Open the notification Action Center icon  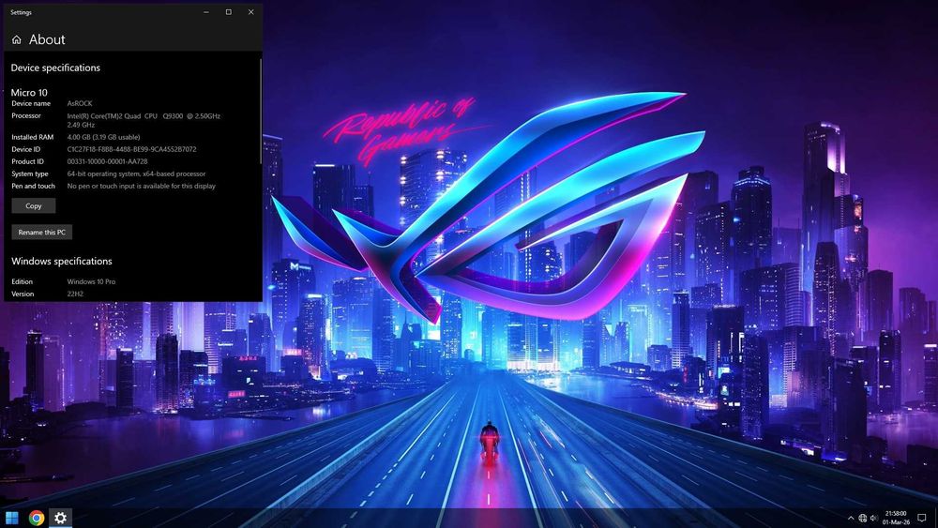[922, 518]
